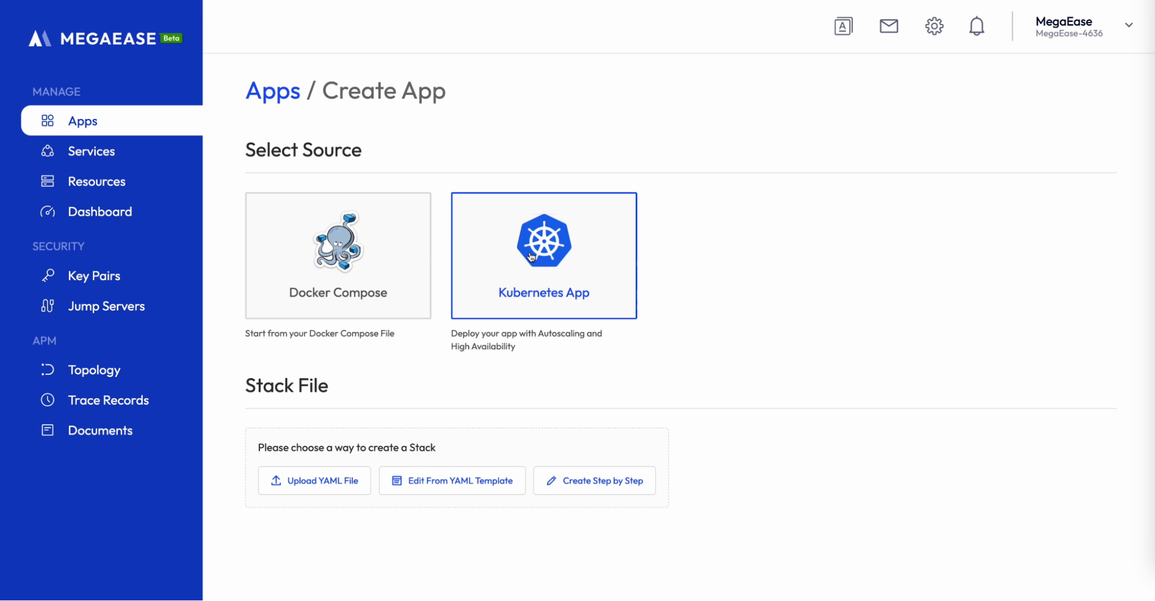Click the Documents icon in the sidebar
Image resolution: width=1155 pixels, height=601 pixels.
coord(47,430)
